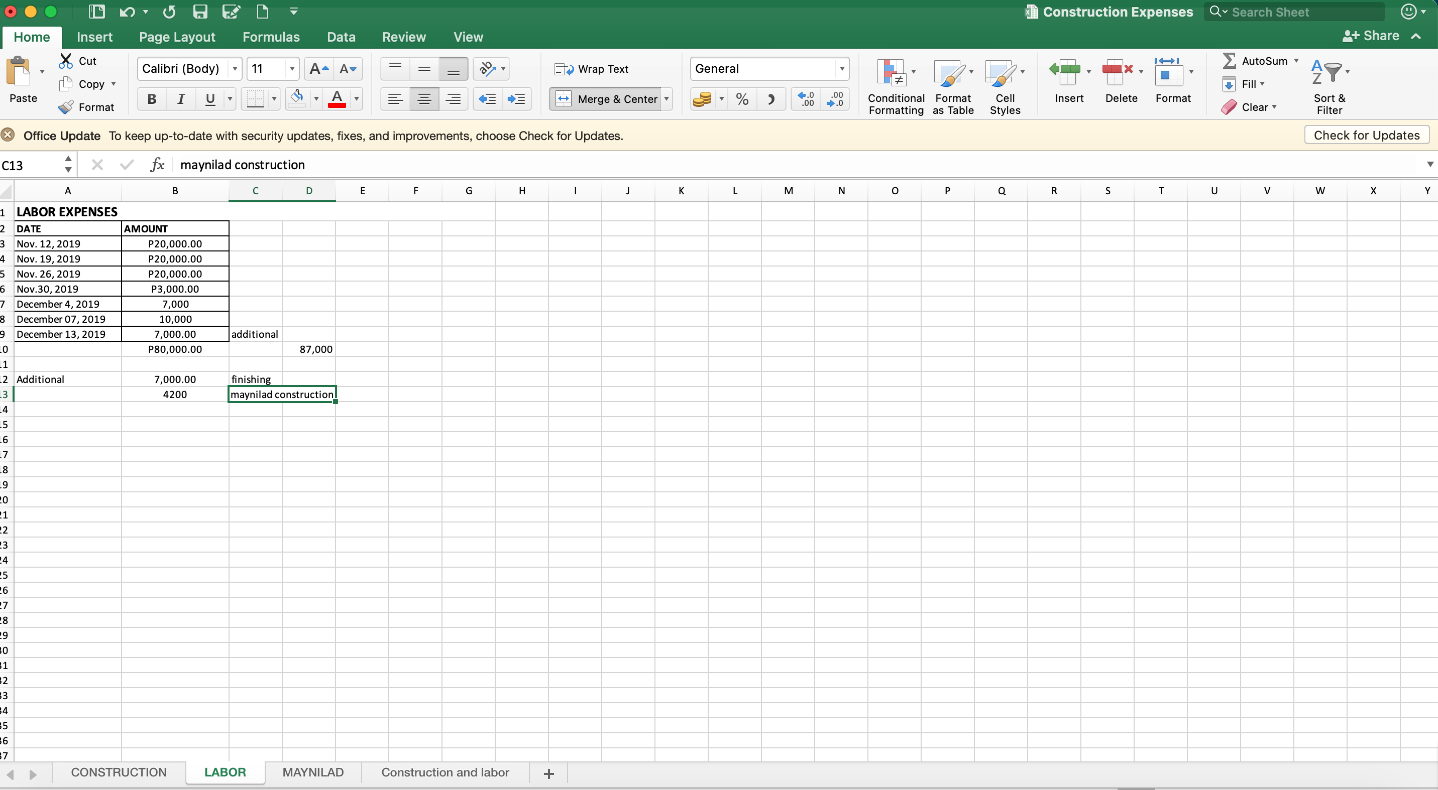
Task: Click the Insert Function fx icon
Action: 157,165
